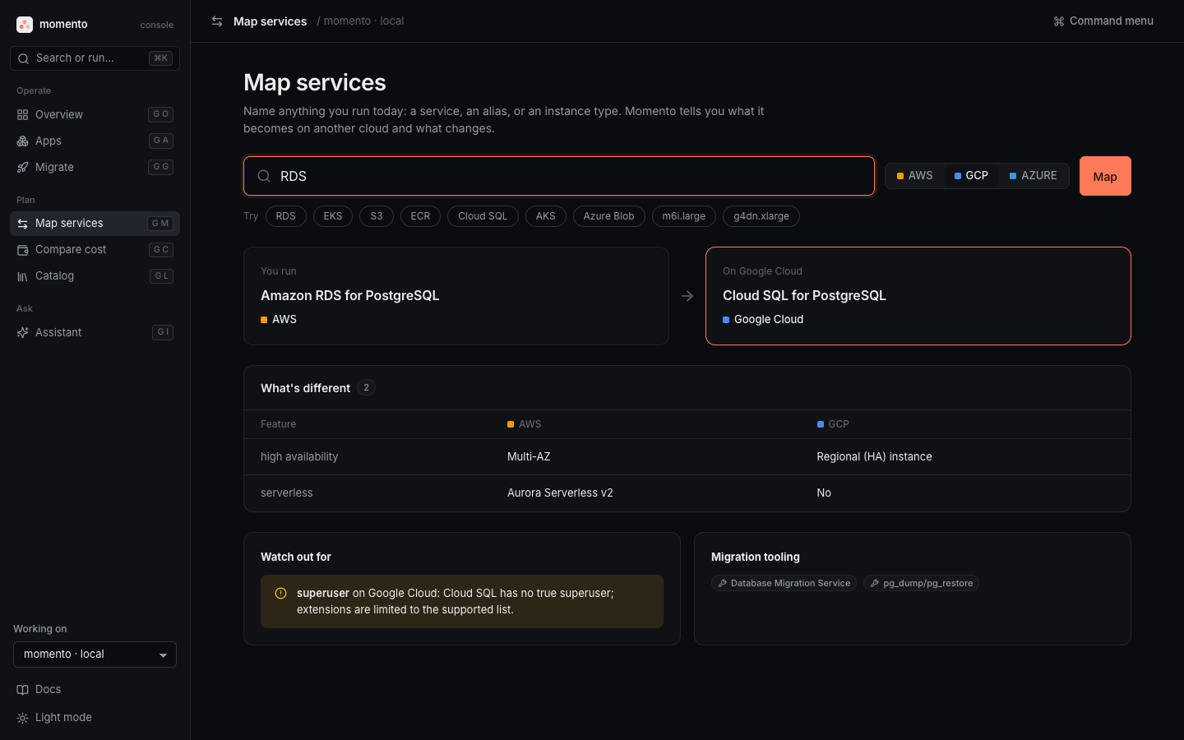The image size is (1184, 740).
Task: Open the momento · local workspace dropdown
Action: tap(95, 654)
